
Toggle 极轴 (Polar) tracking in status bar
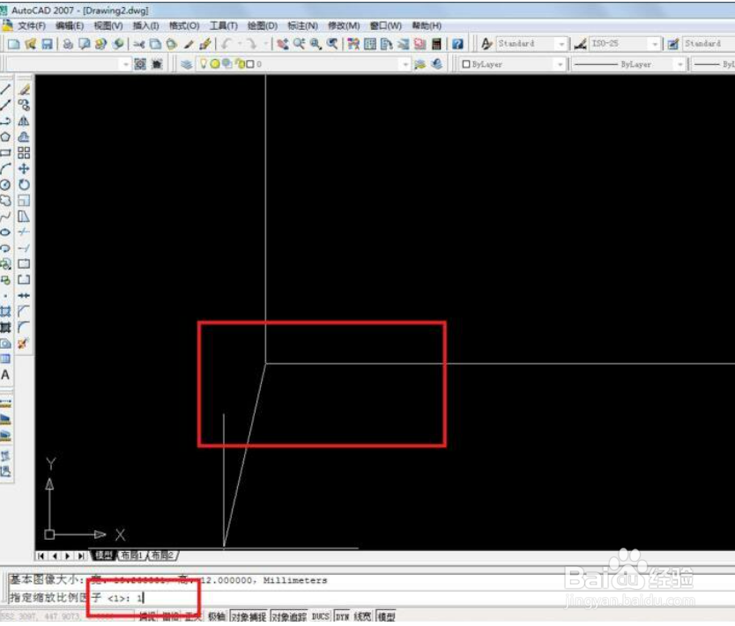click(217, 616)
